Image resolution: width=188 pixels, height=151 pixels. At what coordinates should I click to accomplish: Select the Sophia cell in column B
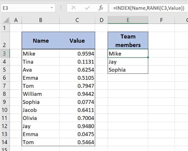41,102
